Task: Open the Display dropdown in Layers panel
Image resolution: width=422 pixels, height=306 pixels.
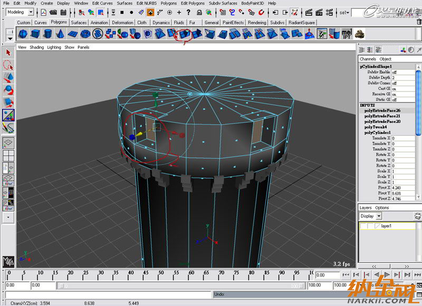Action: tap(369, 216)
